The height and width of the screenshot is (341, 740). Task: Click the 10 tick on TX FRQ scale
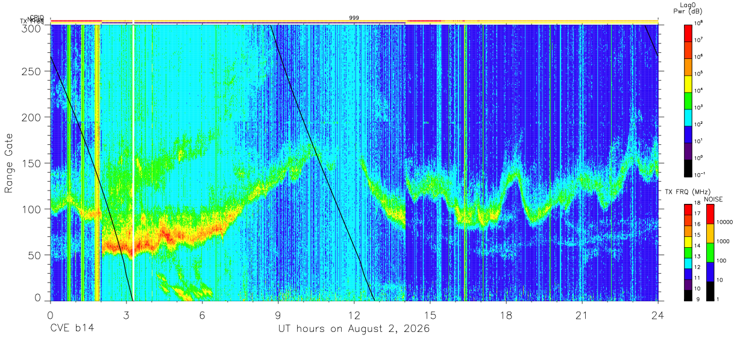pyautogui.click(x=698, y=289)
